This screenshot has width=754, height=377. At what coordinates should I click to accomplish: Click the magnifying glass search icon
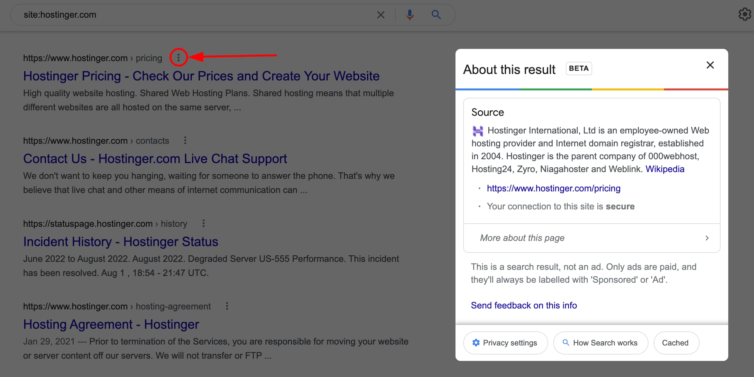click(x=436, y=14)
